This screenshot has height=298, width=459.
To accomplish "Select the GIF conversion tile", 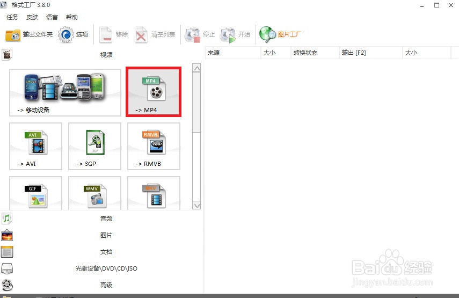I will point(36,193).
